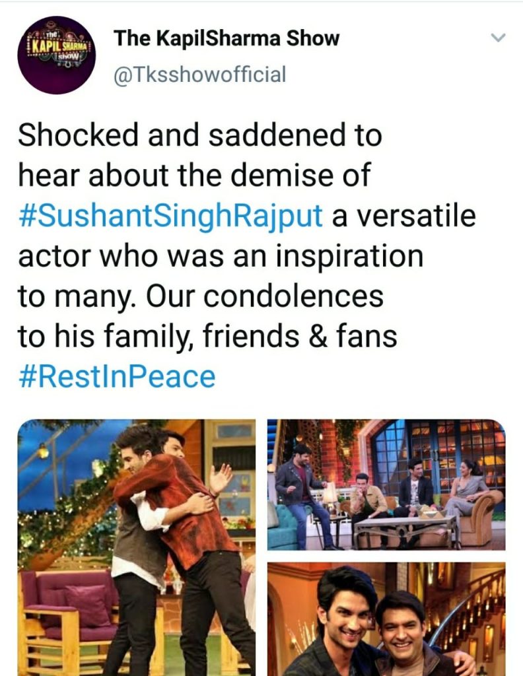Viewport: 523px width, 676px height.
Task: View the hugging photo thumbnail
Action: [136, 547]
